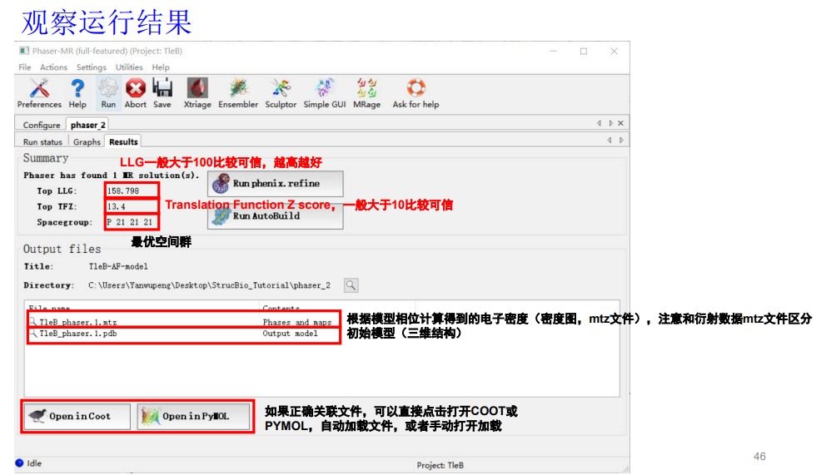
Task: Click the Spacegroup value P 21 21 21
Action: (x=130, y=222)
